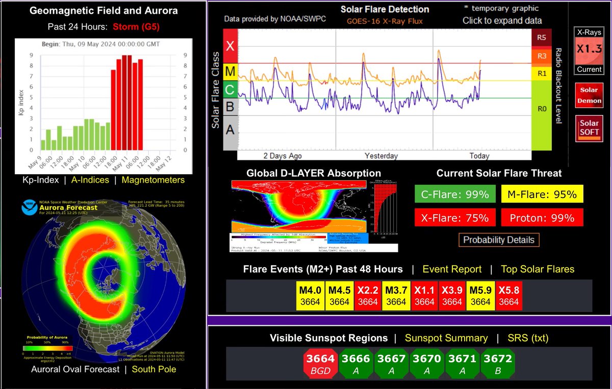Select the X2.2 flare event tile
This screenshot has width=612, height=389.
367,296
